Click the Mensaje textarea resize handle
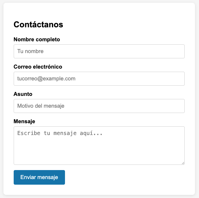 point(183,163)
